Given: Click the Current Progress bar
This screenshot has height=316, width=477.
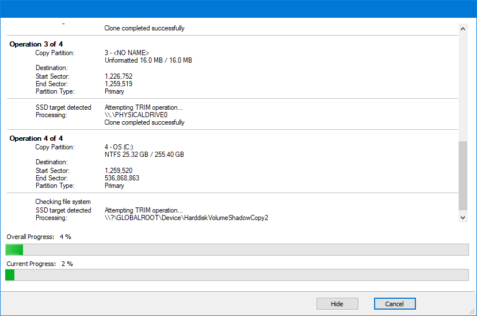Looking at the screenshot, I should pyautogui.click(x=237, y=275).
